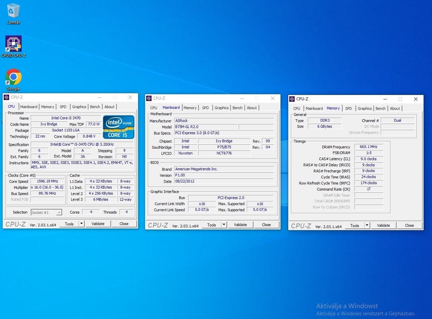Click the CPU-Z title icon in the CPU window
Viewport: 432px width, 319px height.
tap(6, 97)
